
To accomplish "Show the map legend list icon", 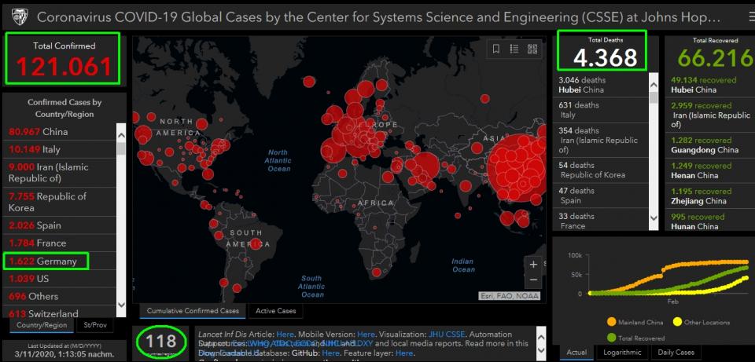I will (514, 49).
